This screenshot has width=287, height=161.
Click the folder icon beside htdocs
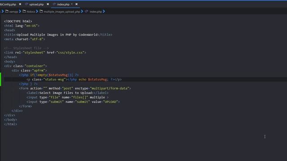click(24, 11)
